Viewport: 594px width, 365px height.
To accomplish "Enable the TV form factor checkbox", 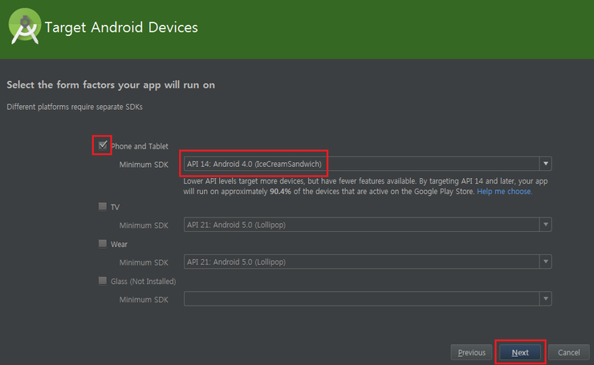I will coord(102,206).
